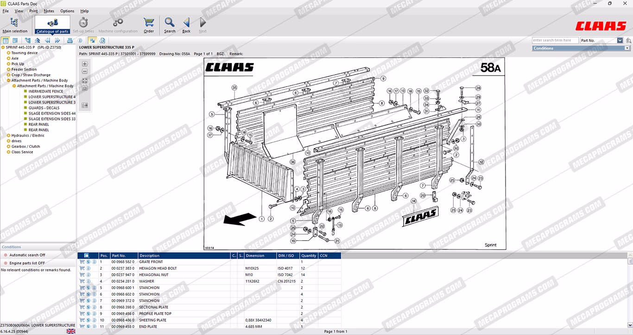The image size is (633, 335).
Task: Toggle the document info mode button
Action: [x=102, y=41]
